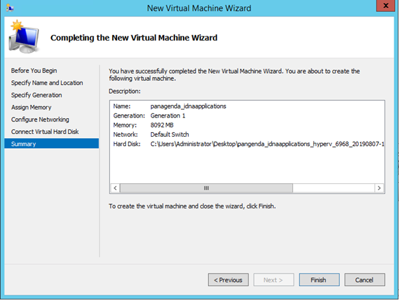The image size is (399, 300).
Task: Click the grayed-out Next button
Action: 273,279
